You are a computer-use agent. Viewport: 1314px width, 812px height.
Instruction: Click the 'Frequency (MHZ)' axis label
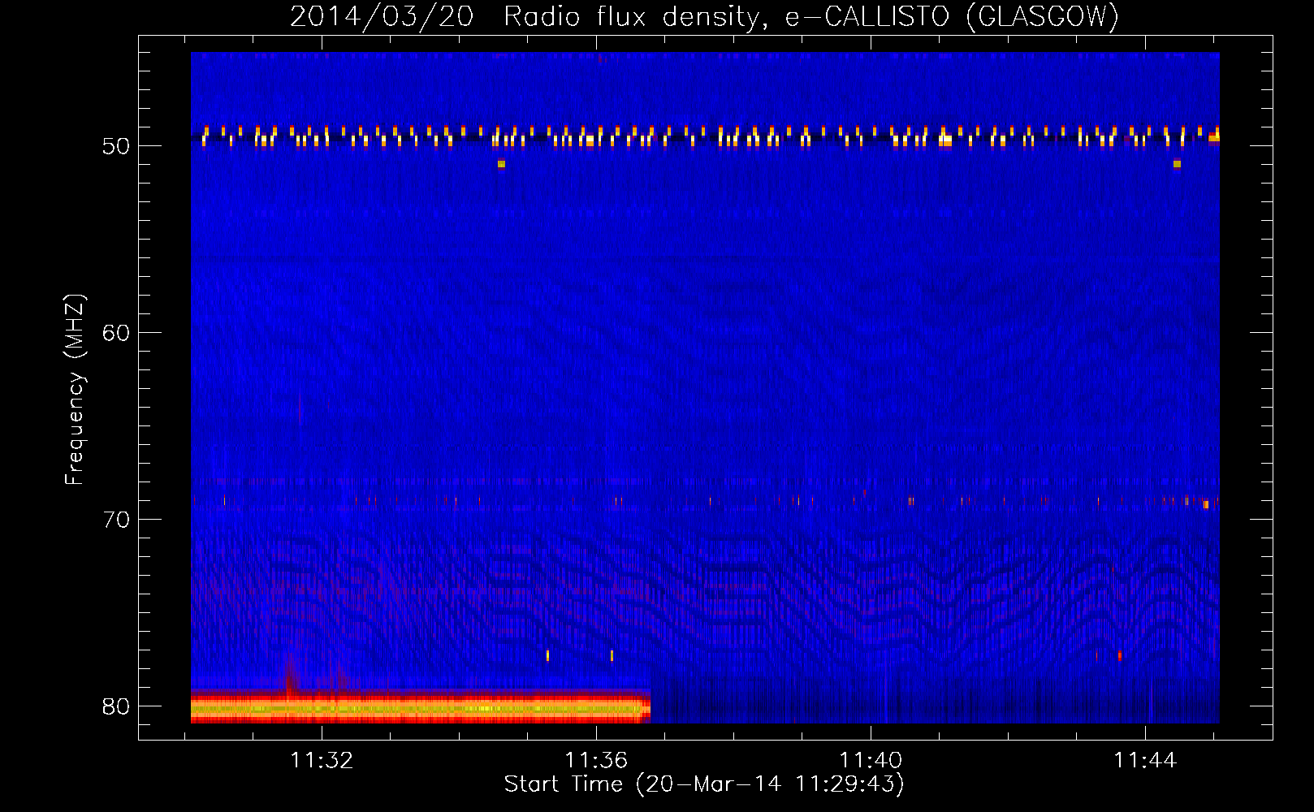[x=74, y=390]
